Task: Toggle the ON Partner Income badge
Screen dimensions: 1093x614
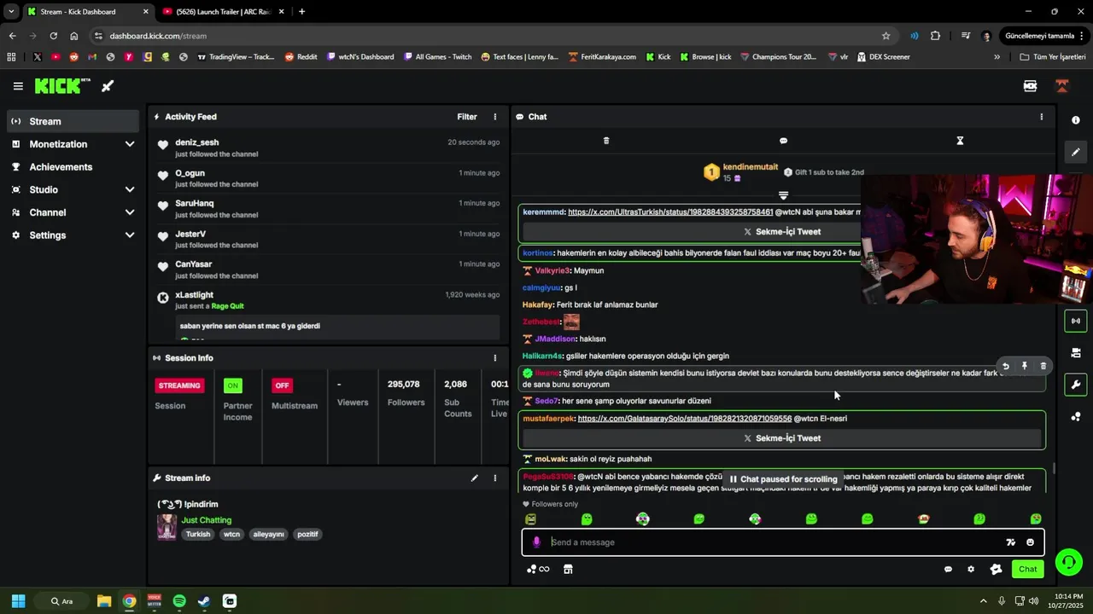Action: pos(232,385)
